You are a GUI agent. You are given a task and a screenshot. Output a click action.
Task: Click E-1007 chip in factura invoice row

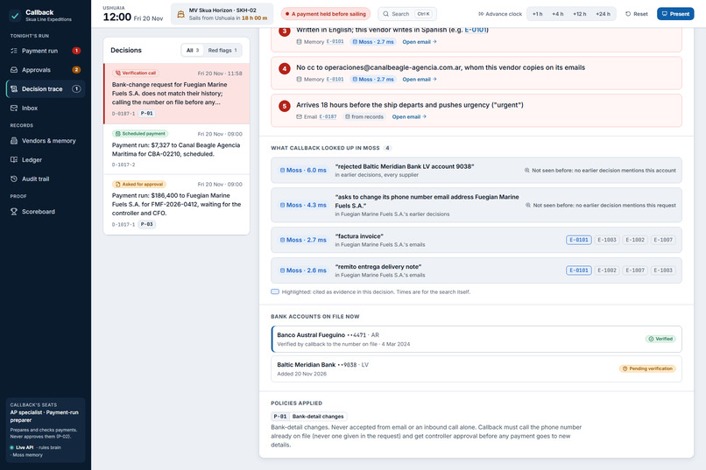click(x=663, y=240)
